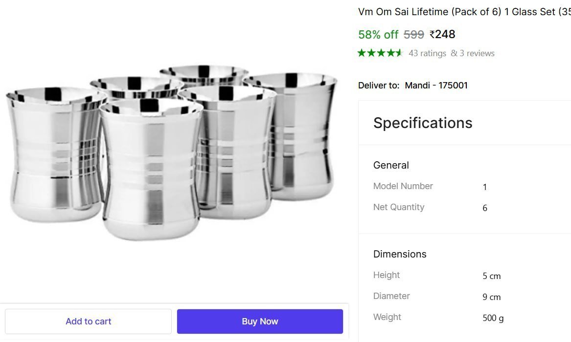Select the Net Quantity row label
The width and height of the screenshot is (571, 342).
[398, 207]
